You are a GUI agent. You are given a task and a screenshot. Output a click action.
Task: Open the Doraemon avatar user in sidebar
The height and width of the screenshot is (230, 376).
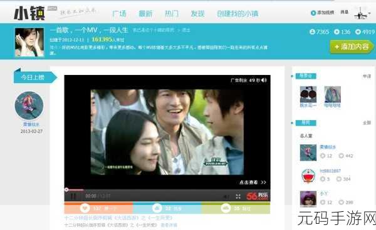(308, 176)
